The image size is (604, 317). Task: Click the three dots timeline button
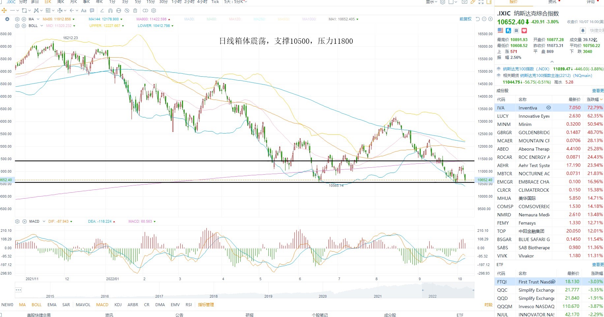tap(18, 290)
